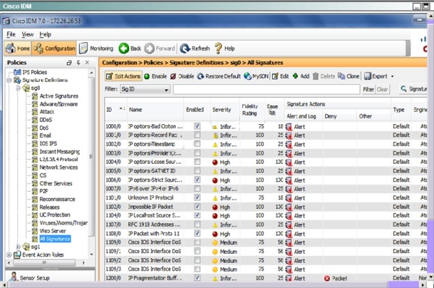Screen dimensions: 434x288
Task: Check Enabled for signature 1004/0
Action: coord(197,162)
